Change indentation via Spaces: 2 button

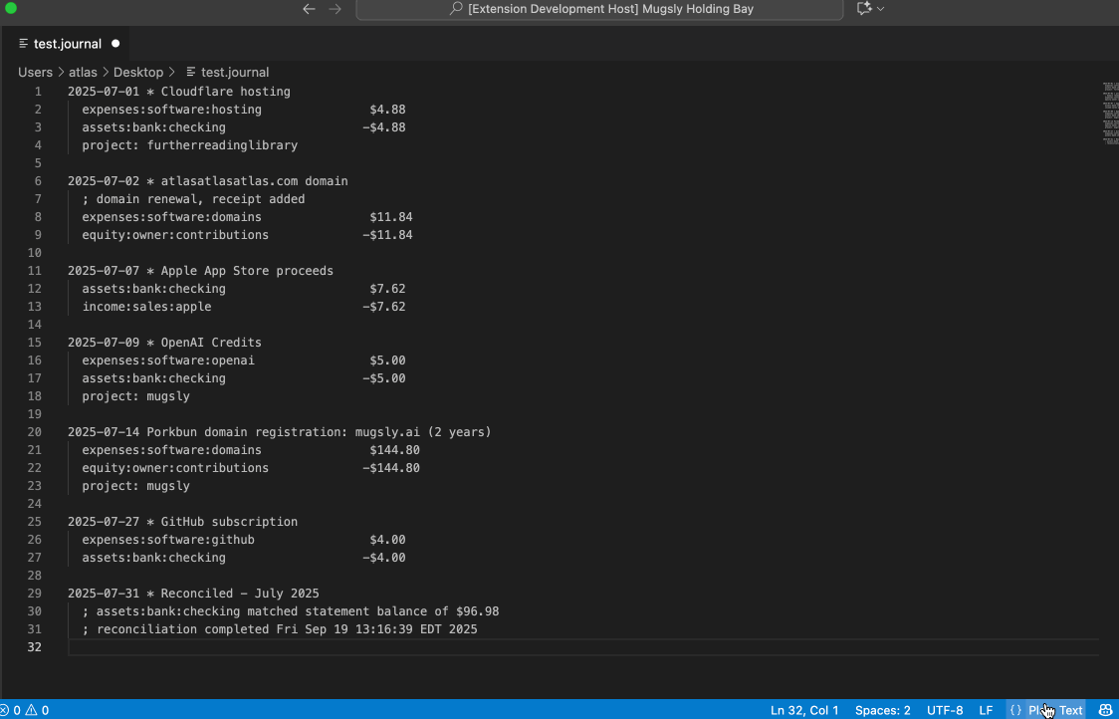(882, 710)
